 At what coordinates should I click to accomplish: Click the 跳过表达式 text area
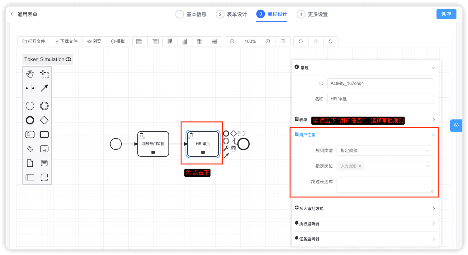pyautogui.click(x=385, y=184)
